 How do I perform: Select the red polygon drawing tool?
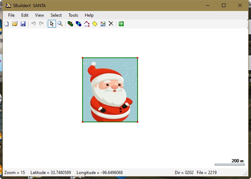pyautogui.click(x=87, y=24)
